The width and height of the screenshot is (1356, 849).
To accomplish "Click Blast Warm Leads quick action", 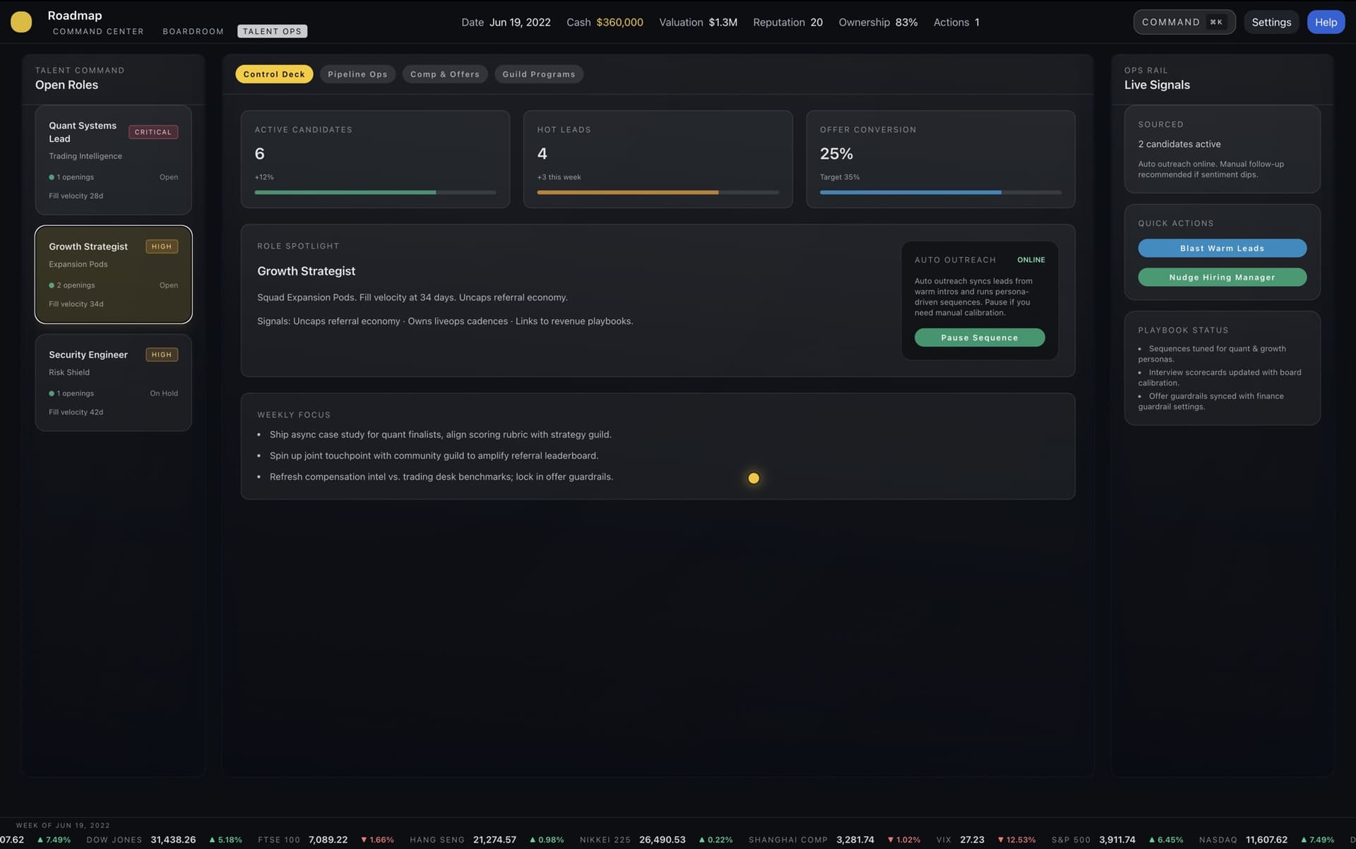I will (1222, 248).
